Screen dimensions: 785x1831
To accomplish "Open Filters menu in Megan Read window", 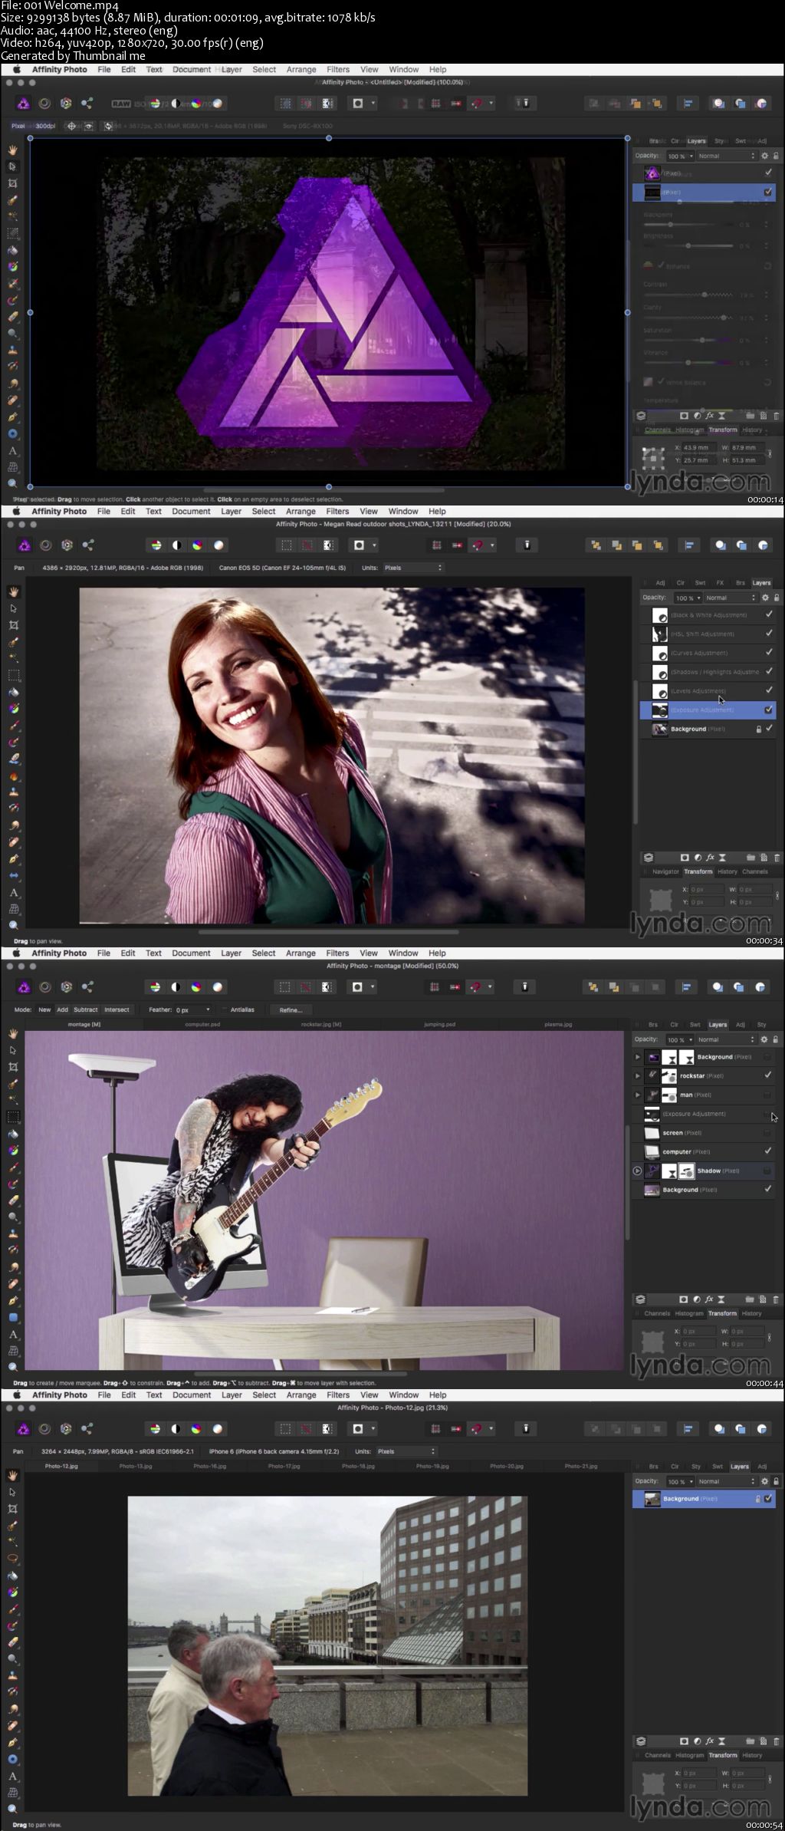I will coord(337,512).
